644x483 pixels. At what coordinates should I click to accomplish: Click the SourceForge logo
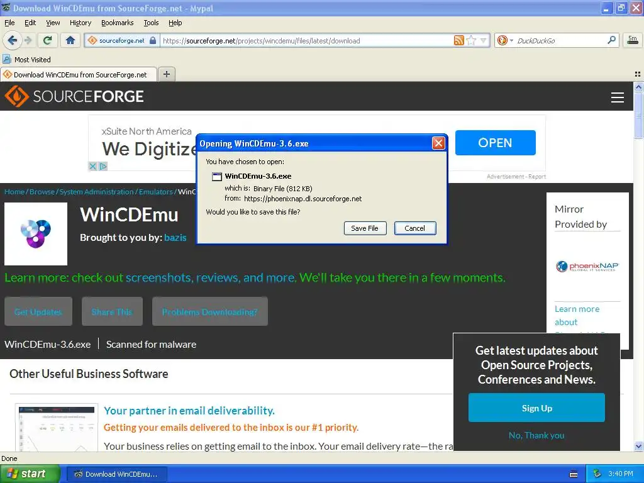pyautogui.click(x=74, y=96)
